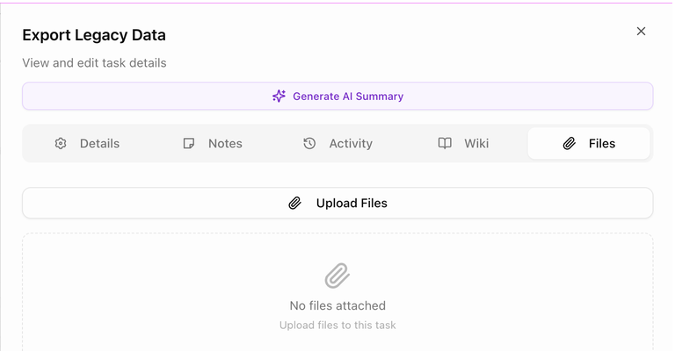The height and width of the screenshot is (351, 675).
Task: Click the Generate AI Summary button
Action: [x=337, y=97]
